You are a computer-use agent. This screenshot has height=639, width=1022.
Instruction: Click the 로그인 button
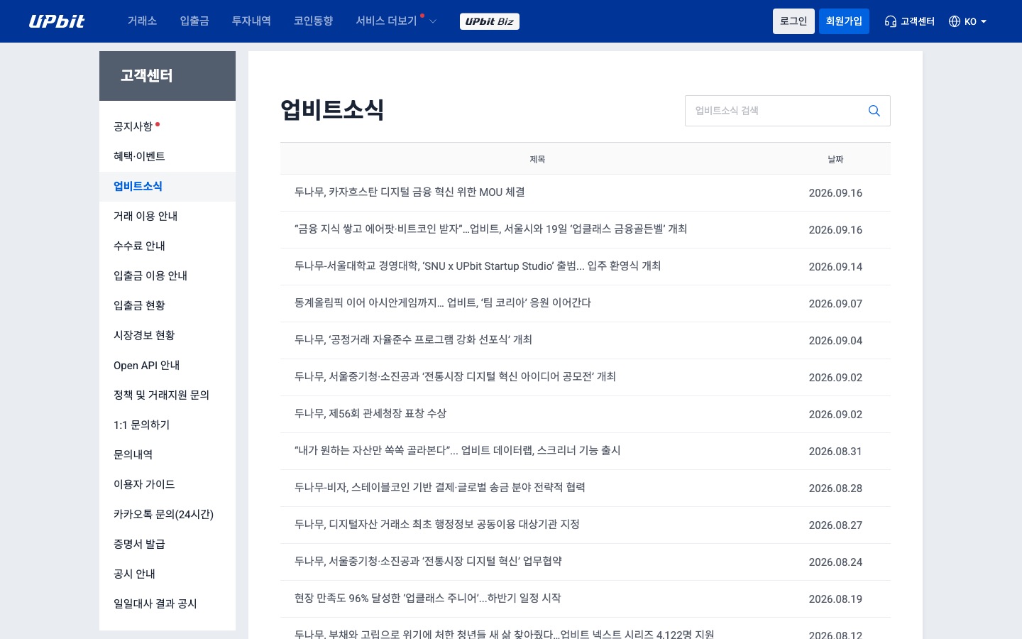[793, 21]
